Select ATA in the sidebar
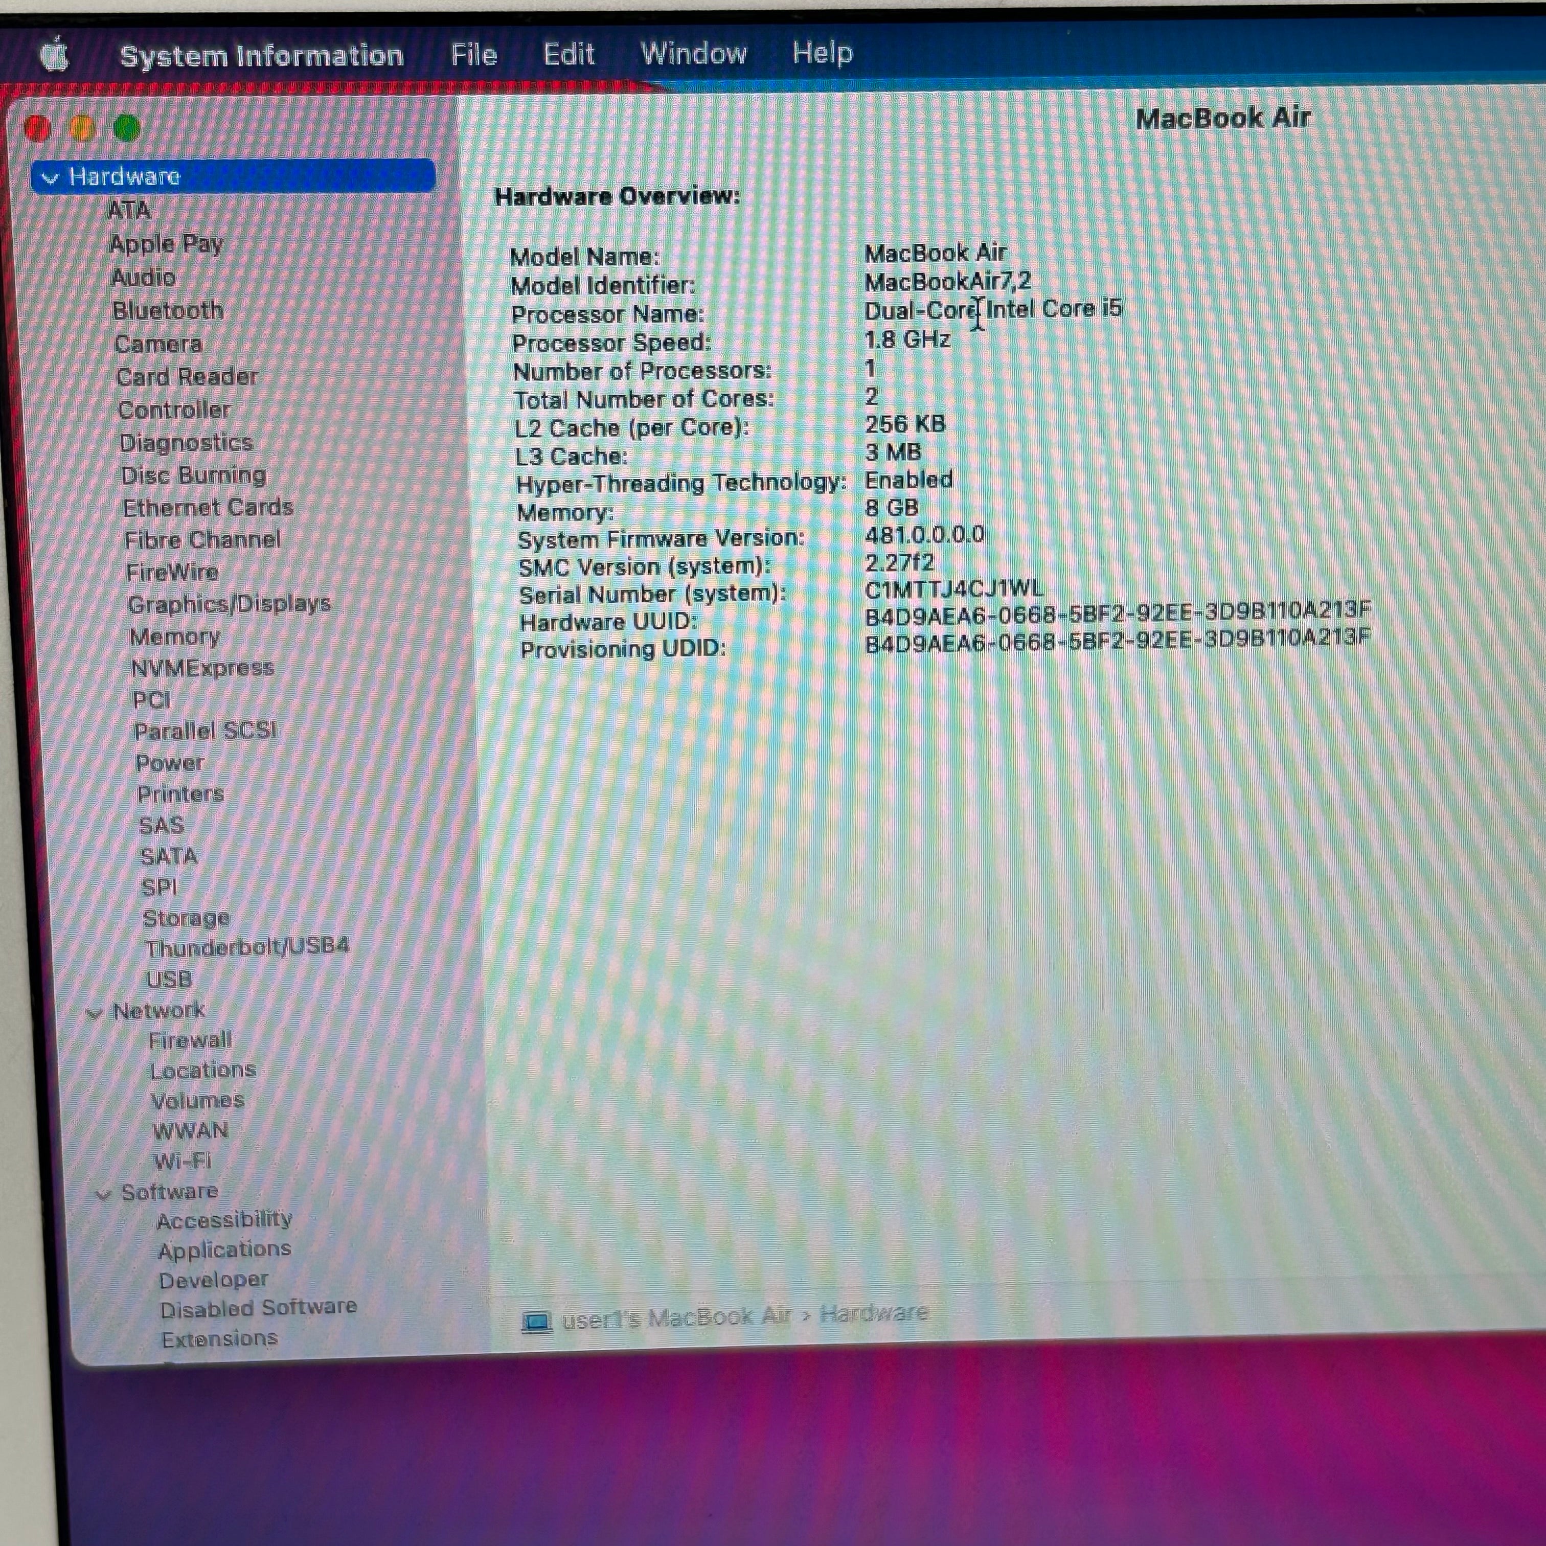Viewport: 1546px width, 1546px height. [x=129, y=211]
